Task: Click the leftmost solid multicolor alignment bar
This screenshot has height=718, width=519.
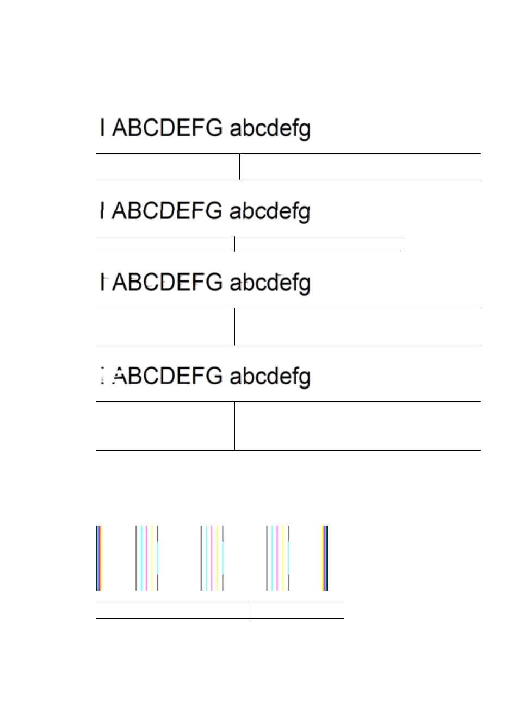Action: tap(98, 558)
